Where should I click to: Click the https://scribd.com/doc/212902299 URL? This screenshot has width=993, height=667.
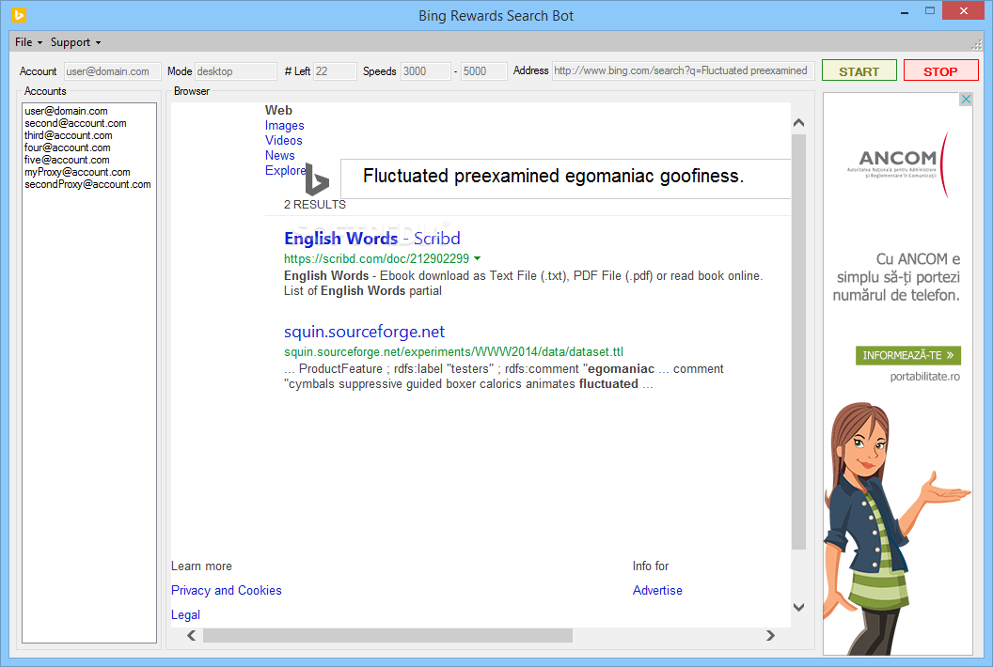coord(376,258)
